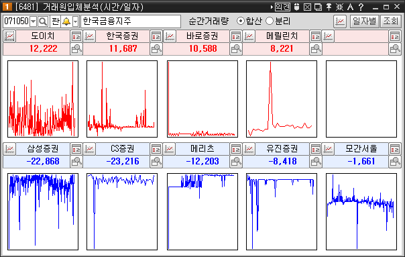Select the CS증권 broker name
The width and height of the screenshot is (405, 257).
(x=123, y=149)
